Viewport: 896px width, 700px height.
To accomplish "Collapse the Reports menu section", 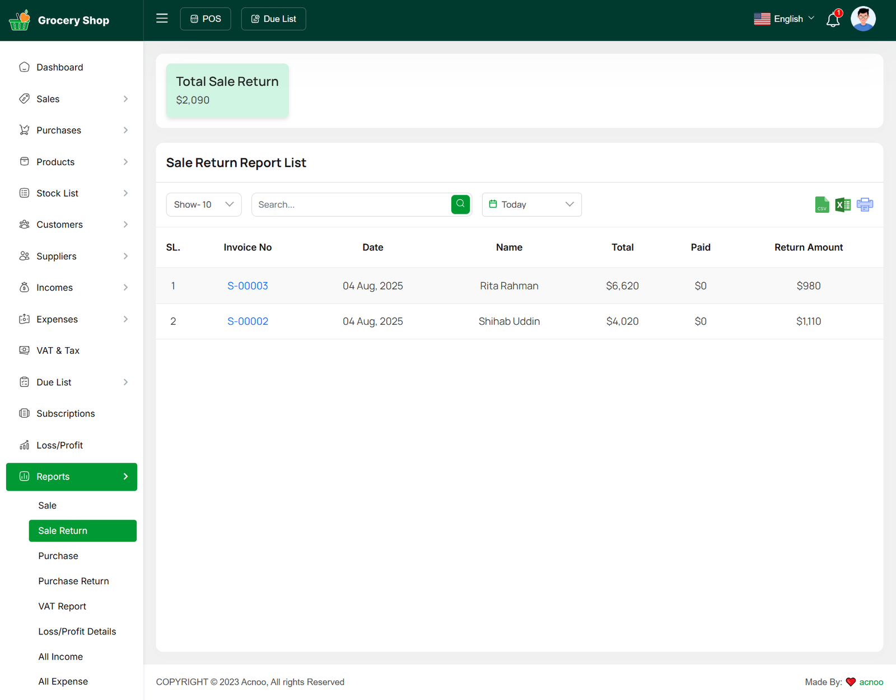I will (72, 477).
